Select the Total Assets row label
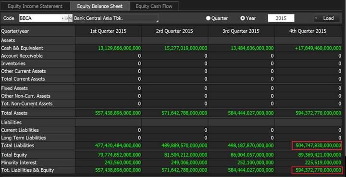 click(x=14, y=113)
